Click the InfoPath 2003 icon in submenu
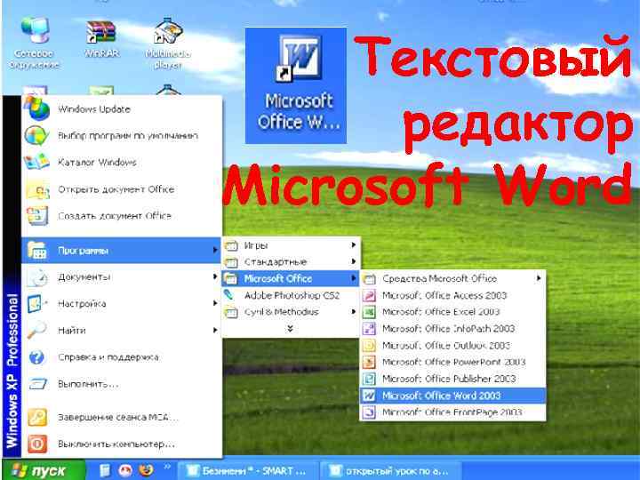This screenshot has width=640, height=480. [x=369, y=329]
